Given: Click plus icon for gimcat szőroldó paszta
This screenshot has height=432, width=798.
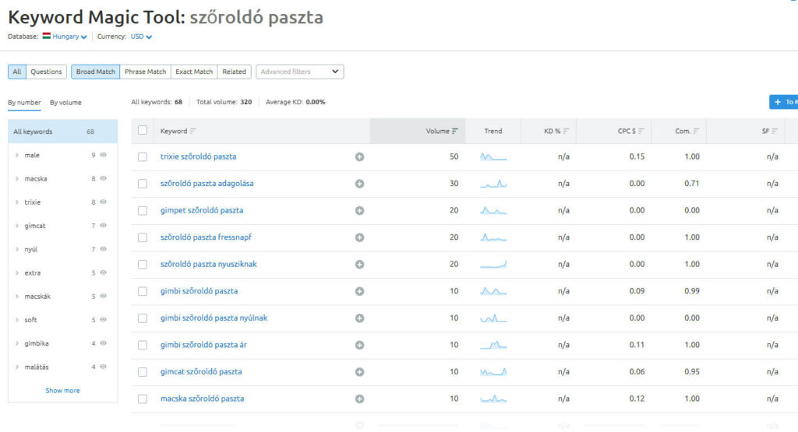Looking at the screenshot, I should point(359,372).
